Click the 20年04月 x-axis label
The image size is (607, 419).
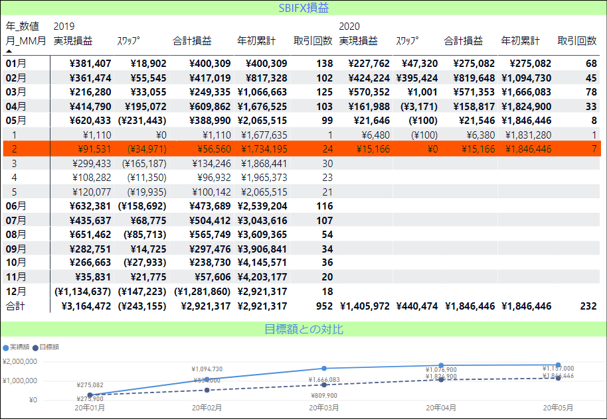(441, 408)
